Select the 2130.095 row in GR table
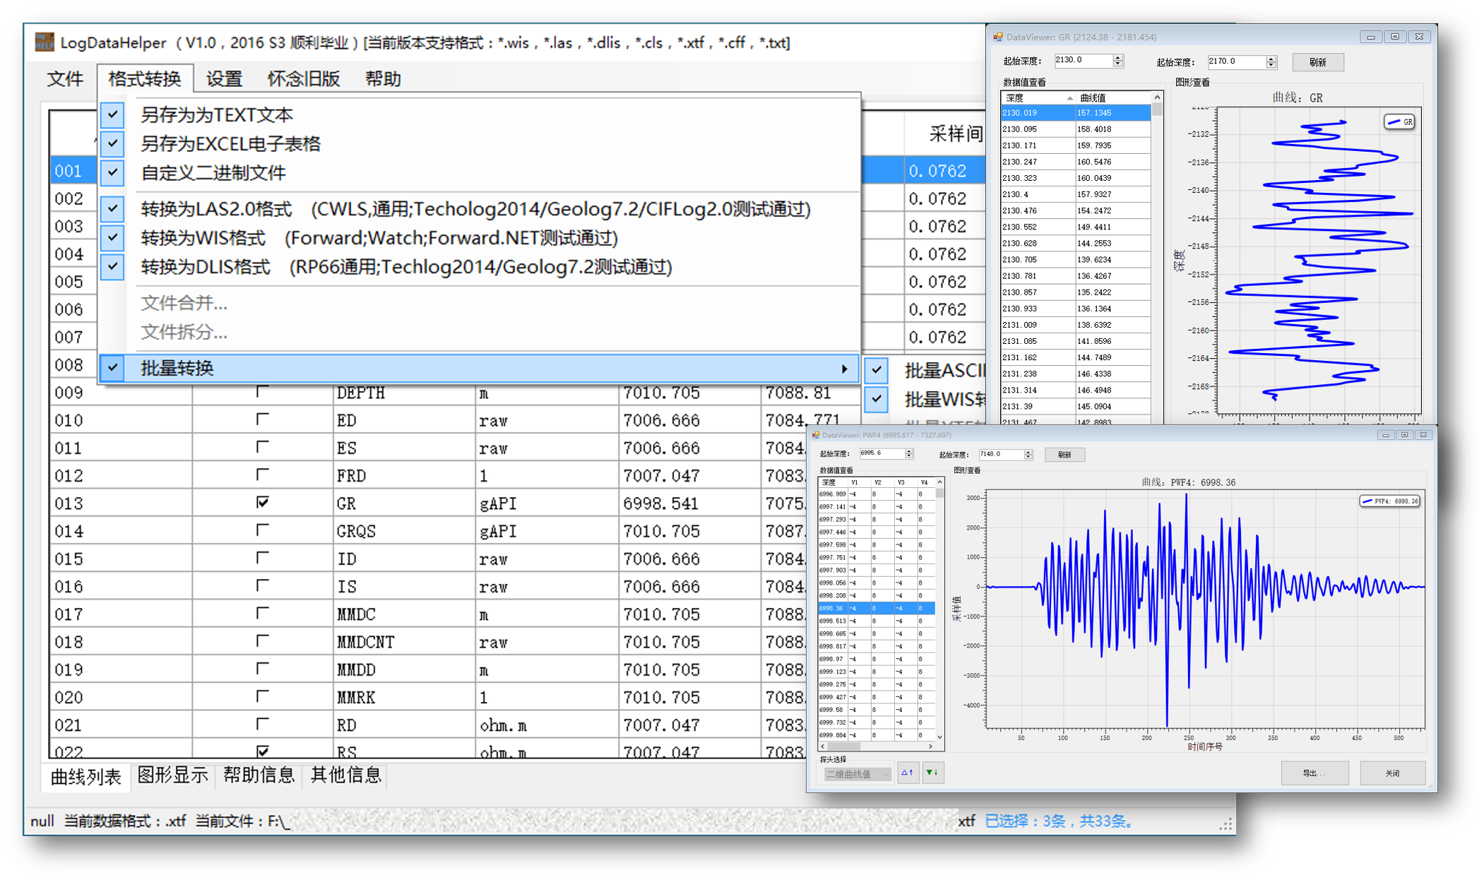Image resolution: width=1484 pixels, height=882 pixels. (1076, 129)
